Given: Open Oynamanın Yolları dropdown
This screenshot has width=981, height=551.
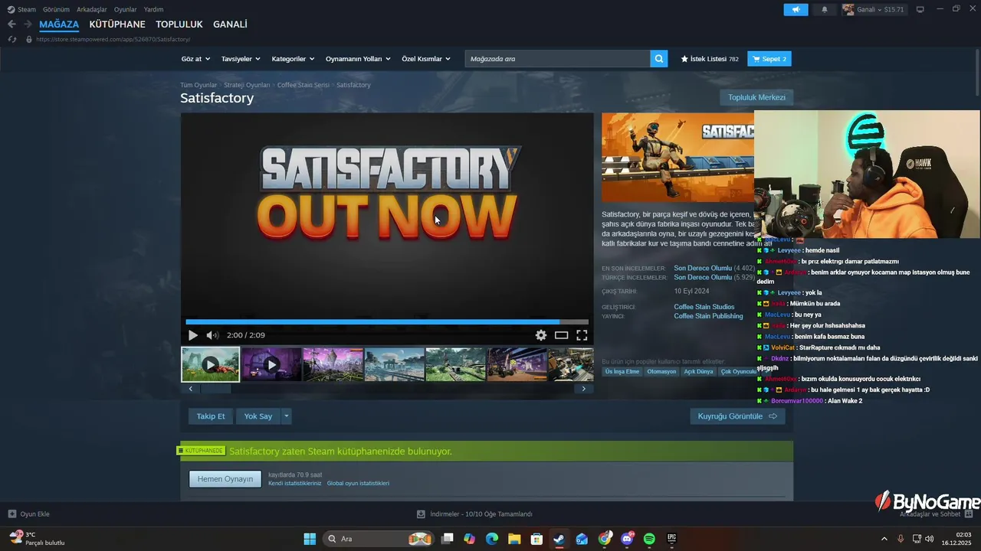Looking at the screenshot, I should (358, 59).
